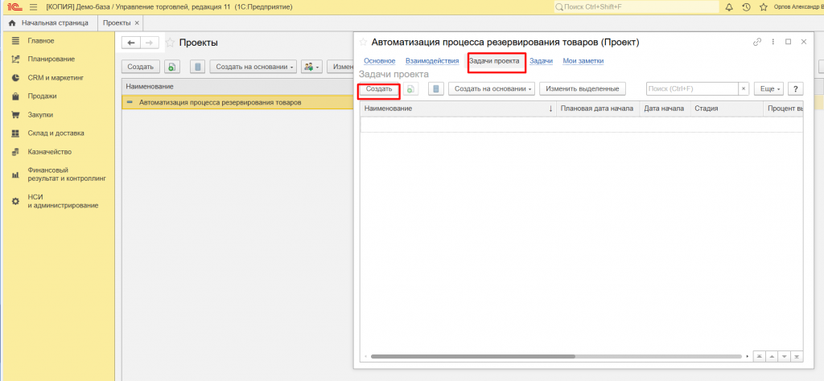Open the history clock icon in the top bar
This screenshot has width=824, height=381.
[x=746, y=7]
